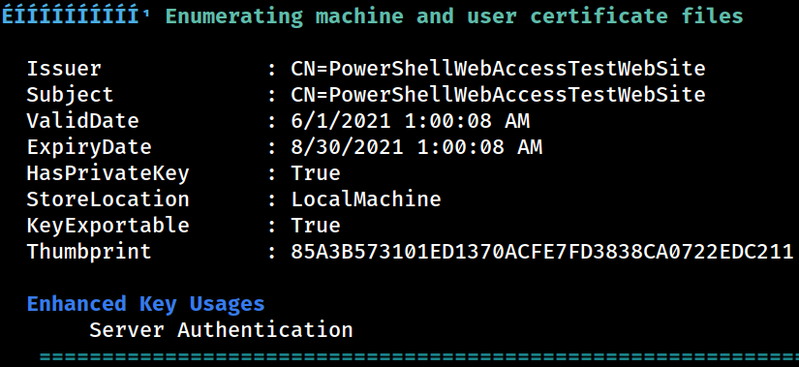799x367 pixels.
Task: Click the LocalMachine store location value
Action: 366,199
